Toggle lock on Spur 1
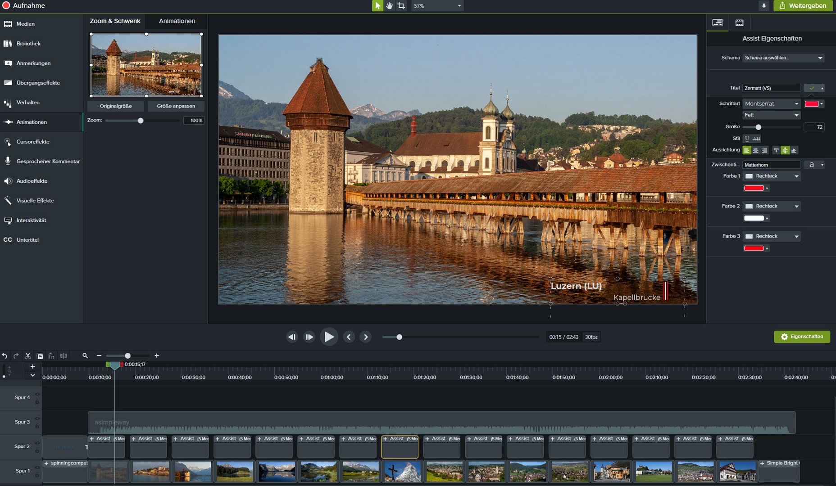Screen dimensions: 836x486 [37, 474]
